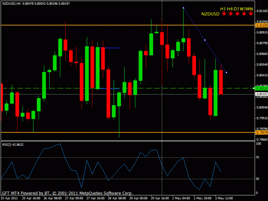Click the RSI 100 level label

(259, 144)
